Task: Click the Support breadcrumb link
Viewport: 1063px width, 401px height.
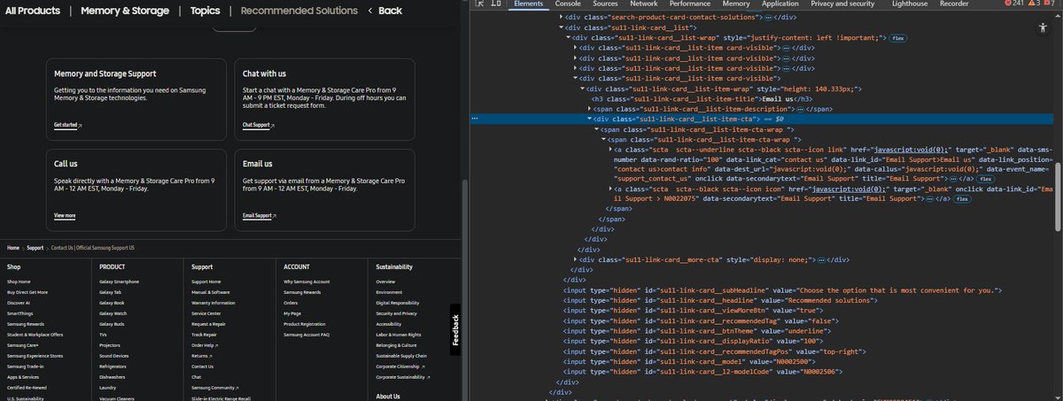Action: (x=35, y=248)
